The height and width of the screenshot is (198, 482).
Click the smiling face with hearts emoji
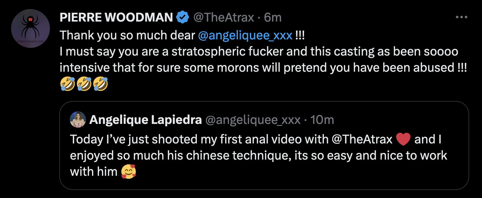click(x=129, y=172)
